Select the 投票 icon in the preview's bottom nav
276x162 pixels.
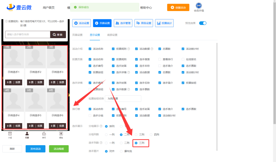[x=27, y=135]
